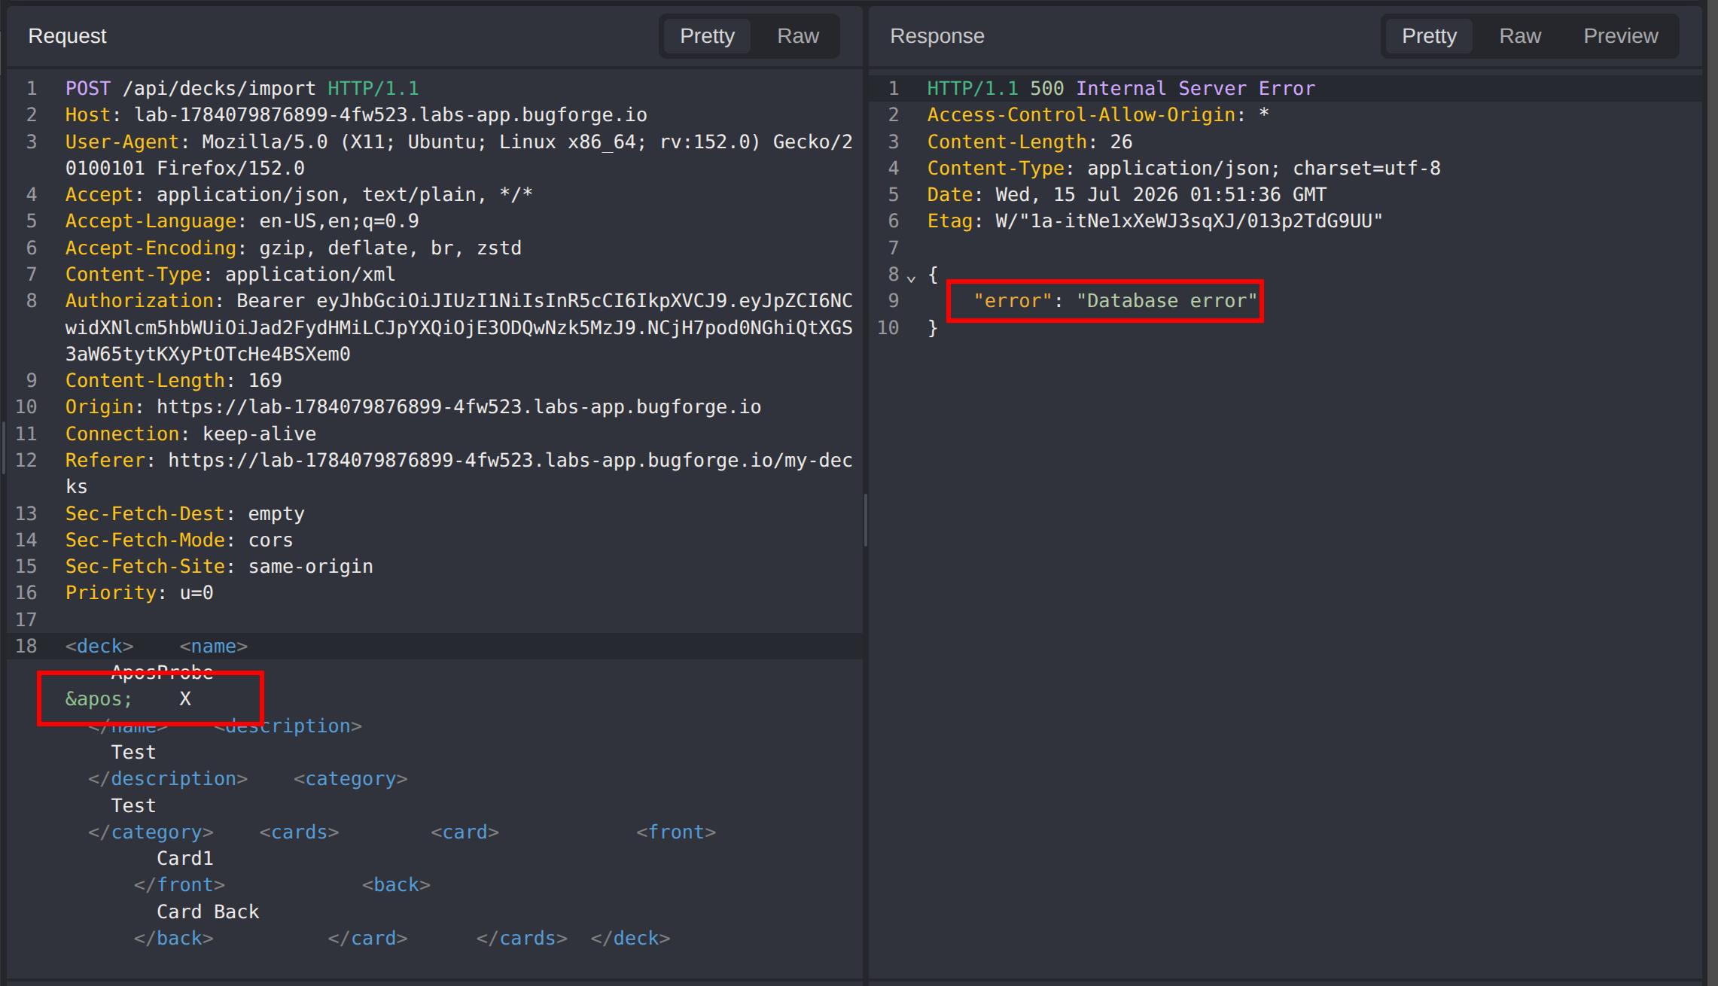Click the divider handle between Request and Response
The image size is (1718, 986).
pos(866,519)
